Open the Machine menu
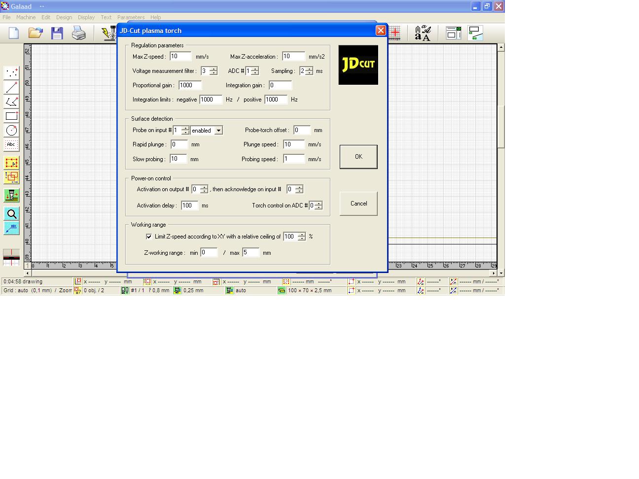The height and width of the screenshot is (479, 639). pos(26,17)
